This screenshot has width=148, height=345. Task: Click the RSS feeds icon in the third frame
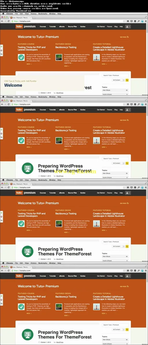(128, 203)
